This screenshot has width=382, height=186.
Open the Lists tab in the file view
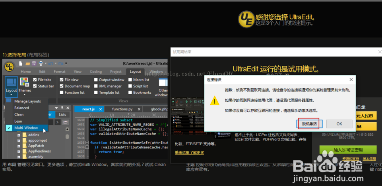click(62, 114)
